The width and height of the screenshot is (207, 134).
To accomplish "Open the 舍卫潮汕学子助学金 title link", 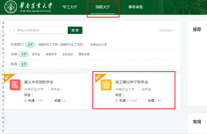I will 132,82.
